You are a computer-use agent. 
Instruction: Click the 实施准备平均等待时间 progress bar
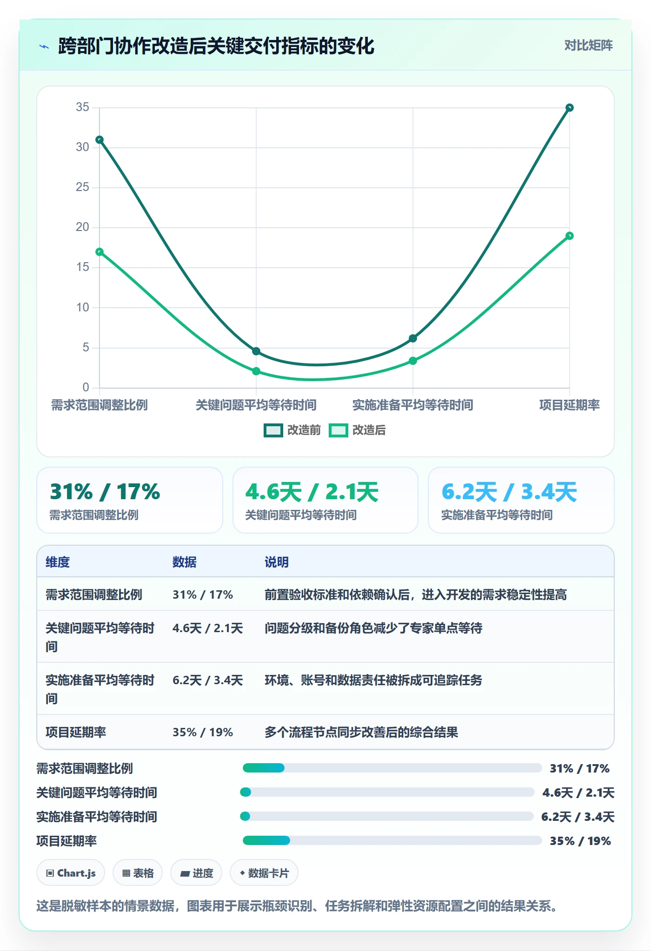387,816
